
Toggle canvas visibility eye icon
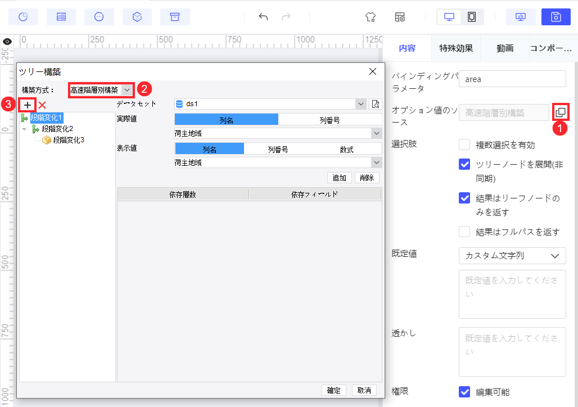pyautogui.click(x=7, y=42)
